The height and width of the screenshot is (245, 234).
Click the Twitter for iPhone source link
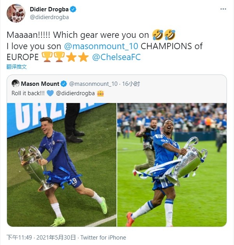[x=103, y=238]
